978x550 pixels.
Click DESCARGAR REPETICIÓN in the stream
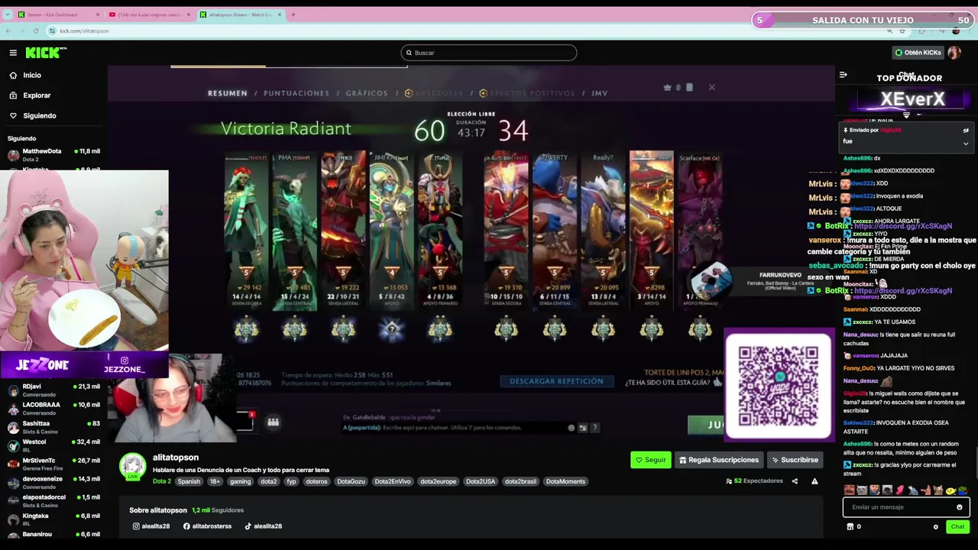(556, 381)
